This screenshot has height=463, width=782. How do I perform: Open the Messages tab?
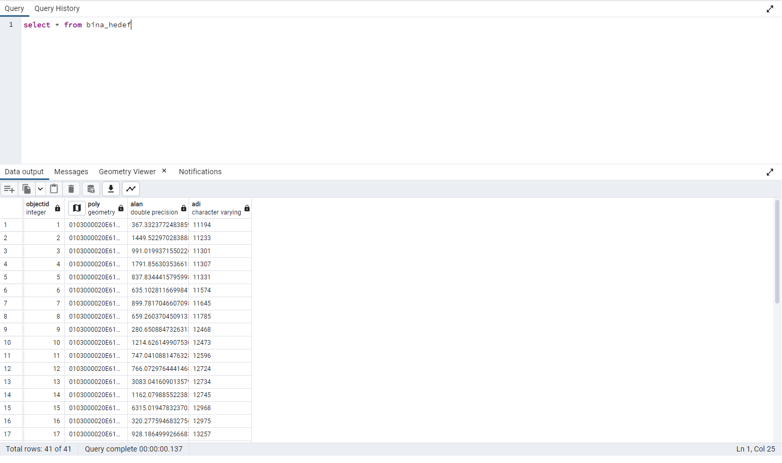pyautogui.click(x=71, y=172)
